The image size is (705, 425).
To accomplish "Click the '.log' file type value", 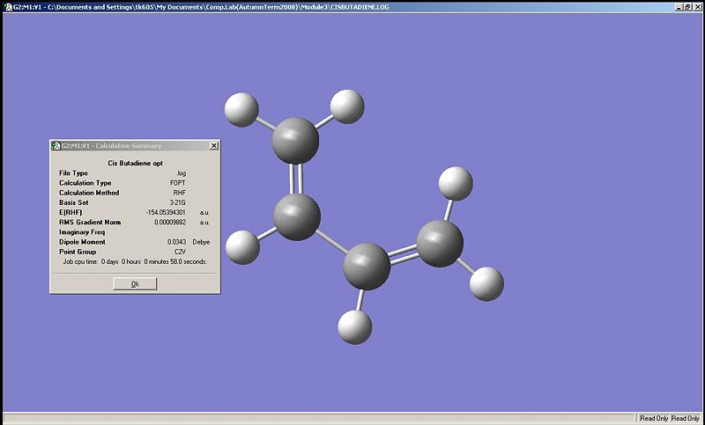I will (x=182, y=172).
